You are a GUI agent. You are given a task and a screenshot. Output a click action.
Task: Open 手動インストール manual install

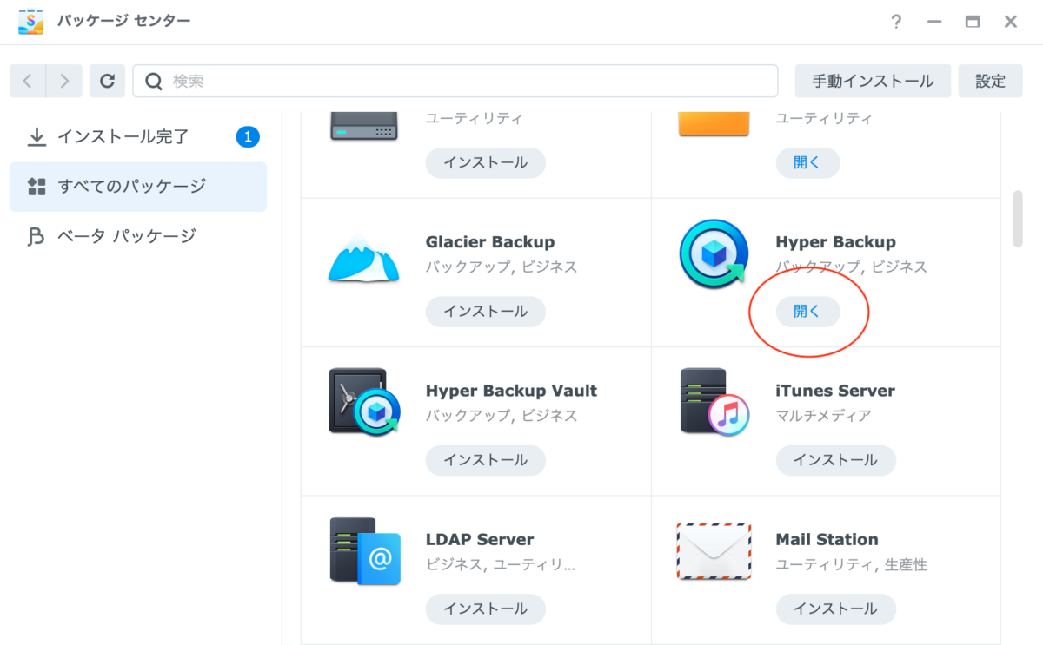[x=873, y=81]
